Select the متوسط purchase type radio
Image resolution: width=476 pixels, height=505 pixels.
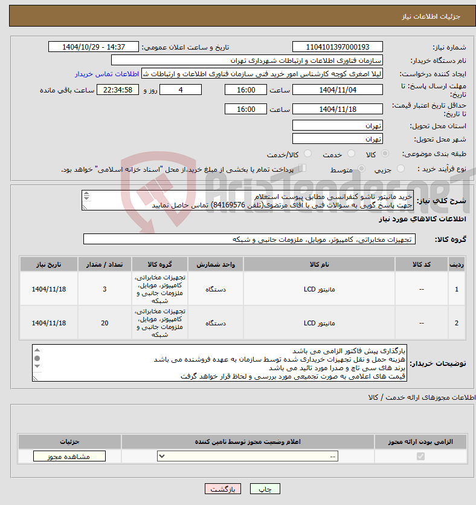pos(361,169)
